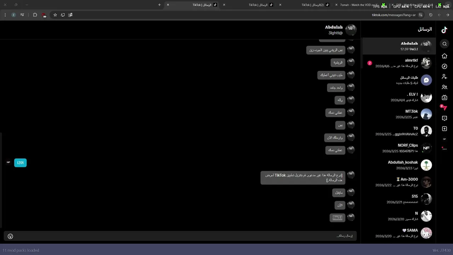Screen dimensions: 453x255
Task: Open the More dots in sidebar
Action: 445,149
